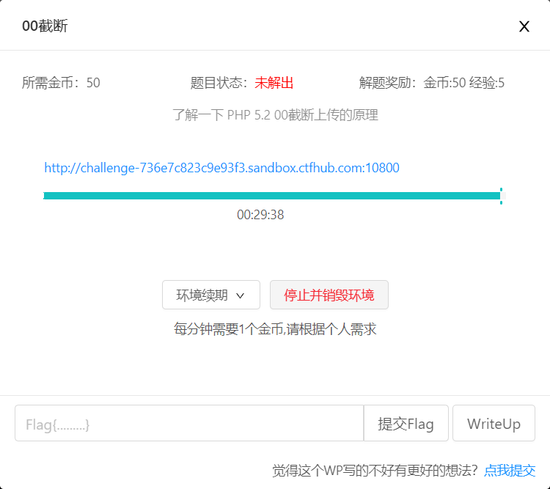Close the 00截断 challenge dialog
The image size is (550, 489).
pos(524,26)
